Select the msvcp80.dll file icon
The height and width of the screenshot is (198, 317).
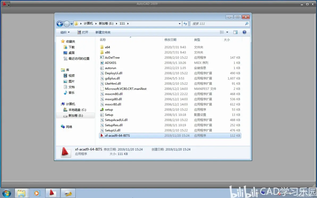point(102,99)
